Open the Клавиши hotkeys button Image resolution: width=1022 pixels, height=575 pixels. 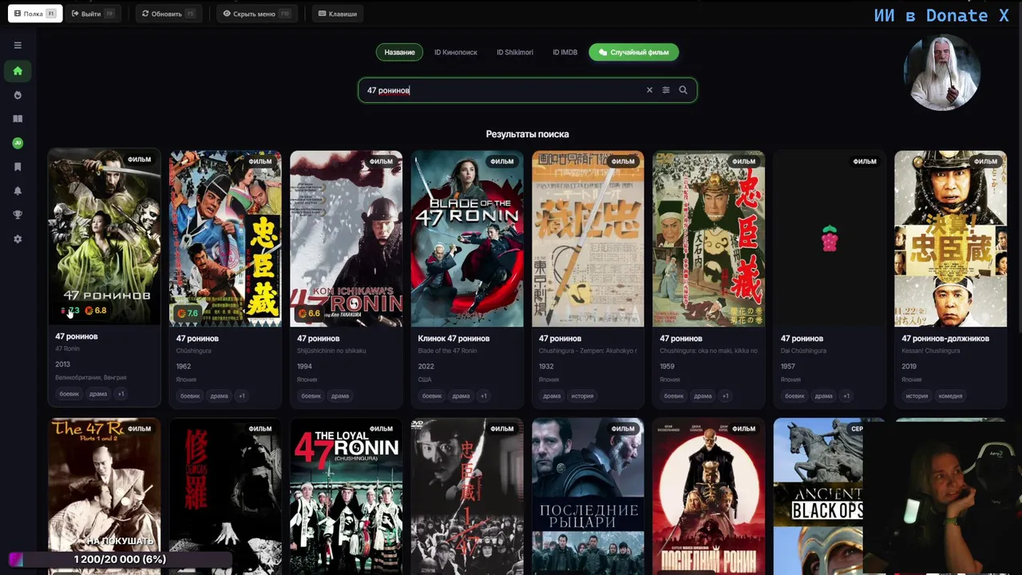click(337, 14)
